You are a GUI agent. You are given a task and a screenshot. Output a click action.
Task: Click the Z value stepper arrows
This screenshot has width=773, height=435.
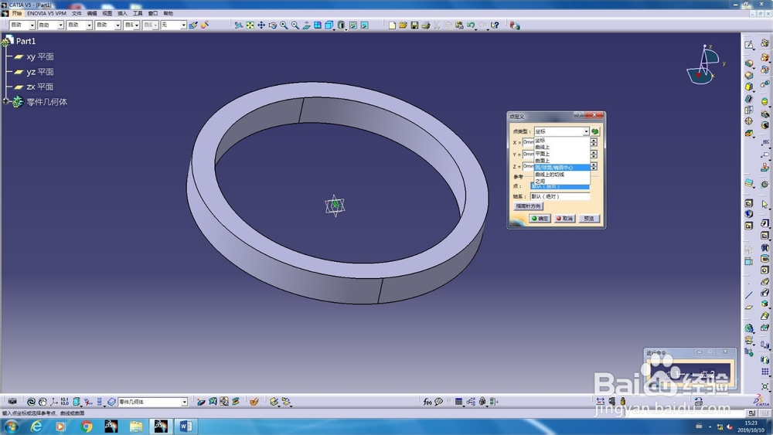click(594, 167)
